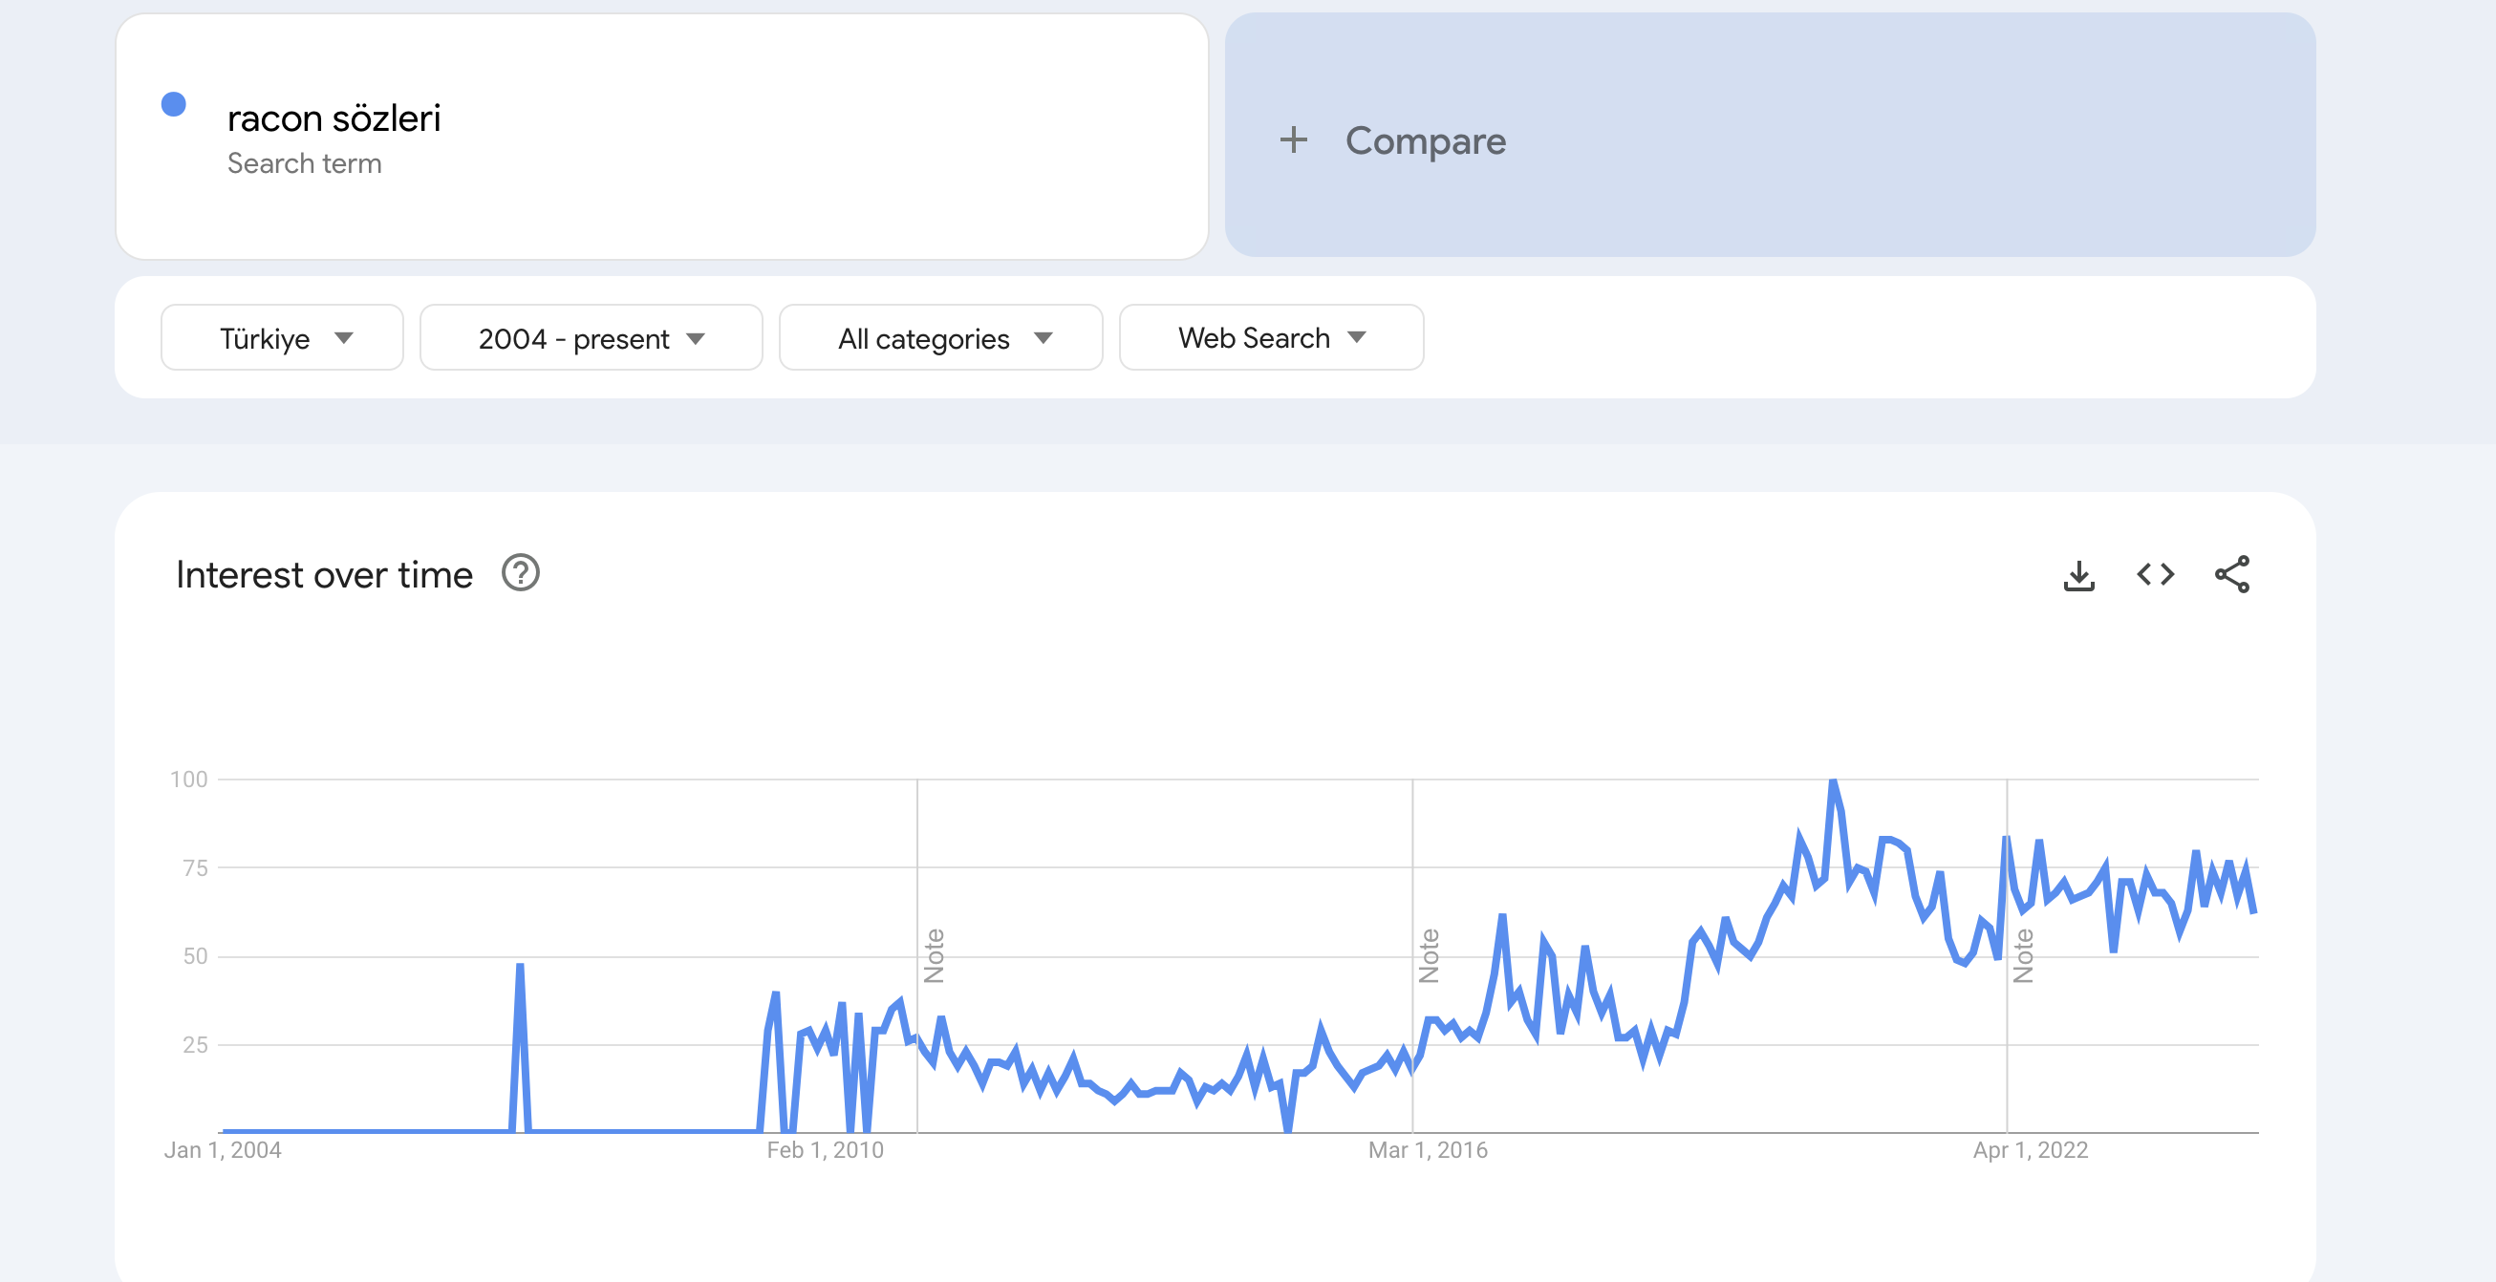Image resolution: width=2496 pixels, height=1282 pixels.
Task: Add a comparison term with Compare
Action: pyautogui.click(x=1771, y=136)
